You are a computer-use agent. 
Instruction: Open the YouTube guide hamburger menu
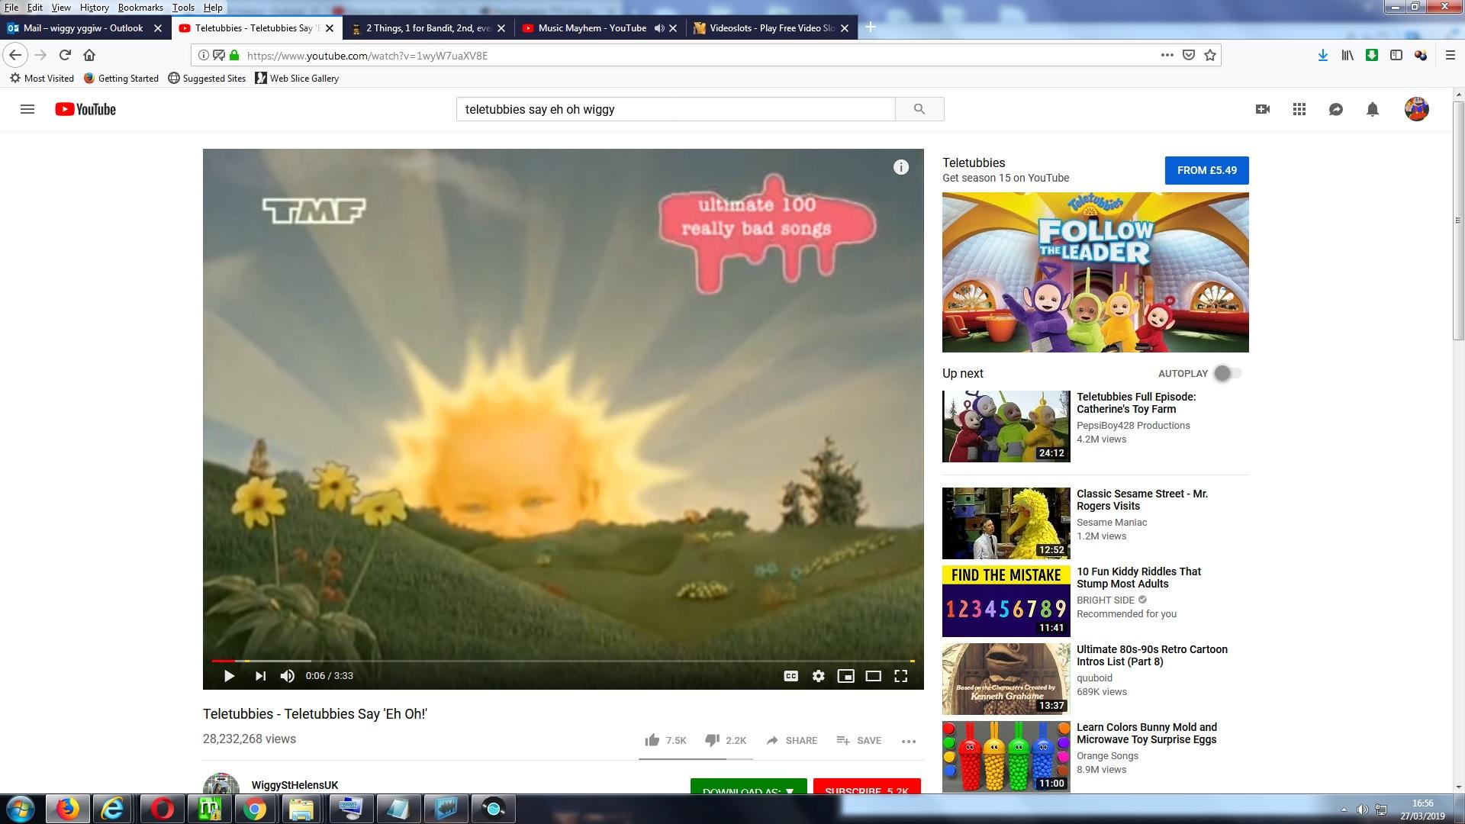tap(27, 109)
